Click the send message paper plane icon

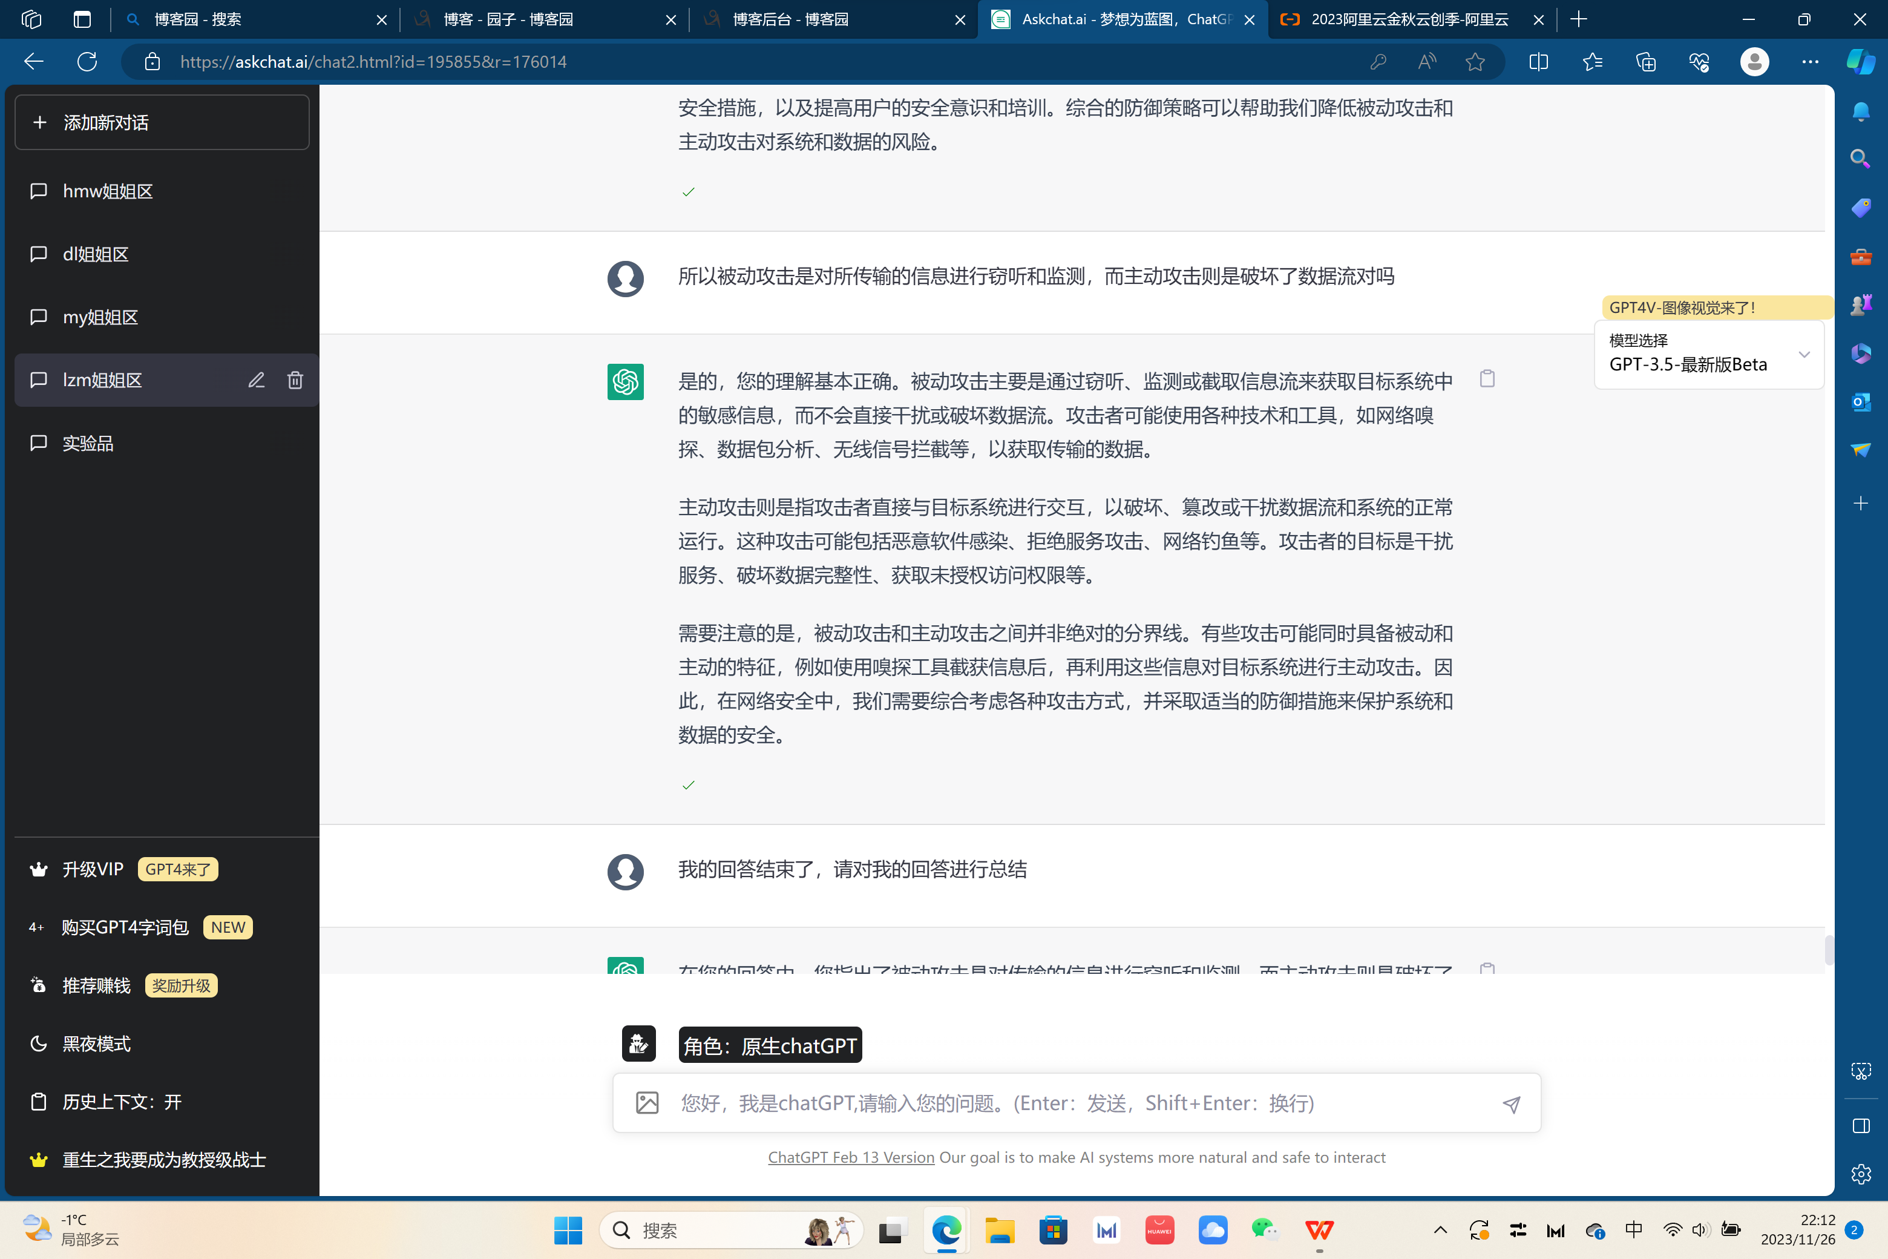click(x=1511, y=1104)
